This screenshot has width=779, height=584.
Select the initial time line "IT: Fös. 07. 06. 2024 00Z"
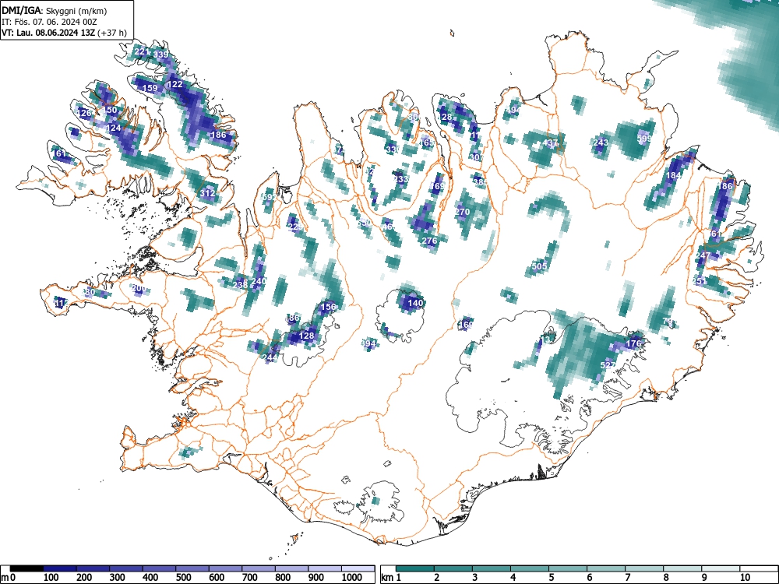tap(48, 22)
